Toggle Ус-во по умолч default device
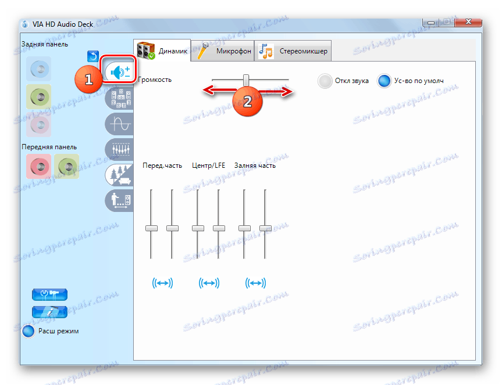The width and height of the screenshot is (502, 385). click(384, 81)
